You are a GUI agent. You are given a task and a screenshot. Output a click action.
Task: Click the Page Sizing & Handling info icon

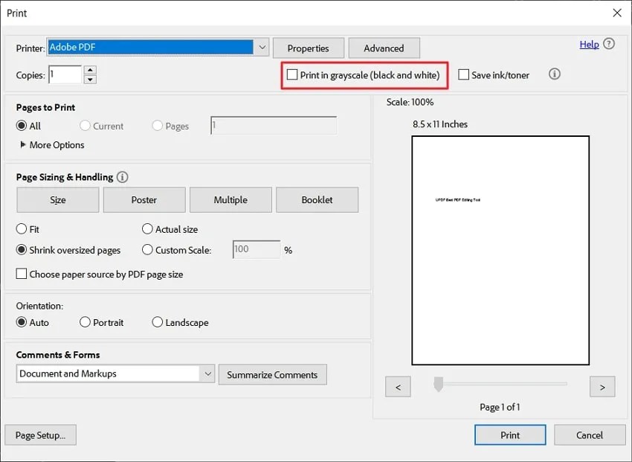[123, 177]
